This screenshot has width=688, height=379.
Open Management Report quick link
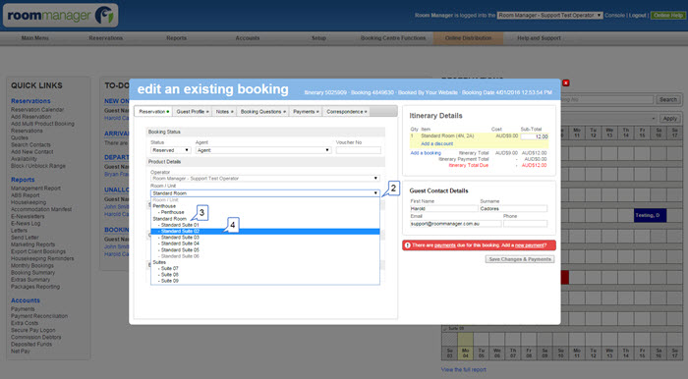click(x=35, y=189)
